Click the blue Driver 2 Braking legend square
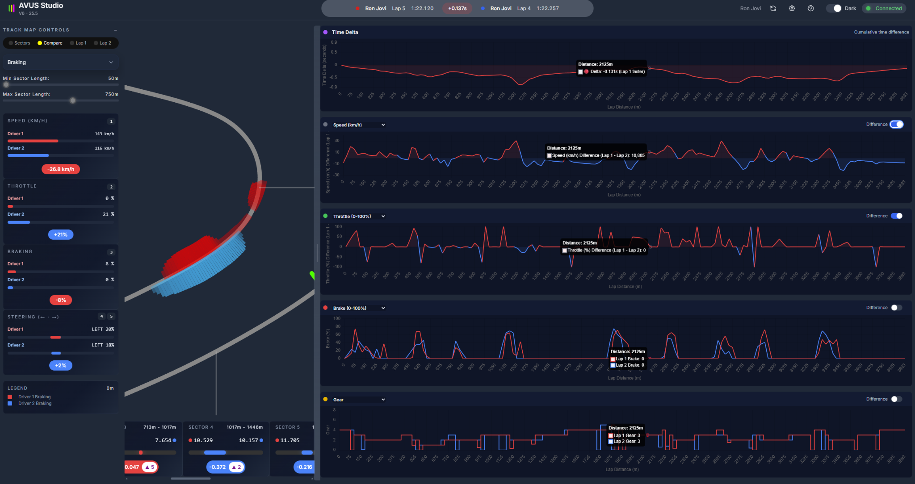 (x=10, y=404)
